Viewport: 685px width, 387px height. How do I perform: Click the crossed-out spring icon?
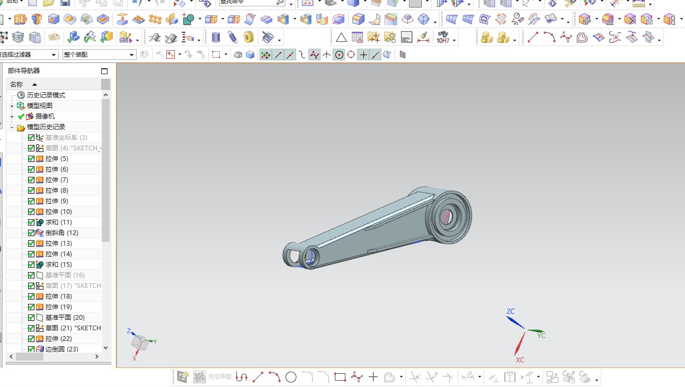(x=268, y=38)
